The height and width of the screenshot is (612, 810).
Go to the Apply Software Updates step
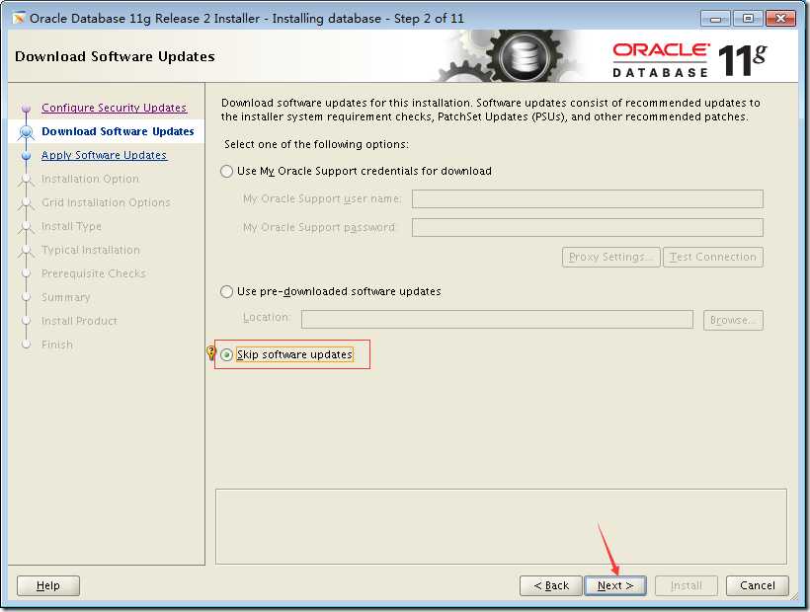point(105,155)
